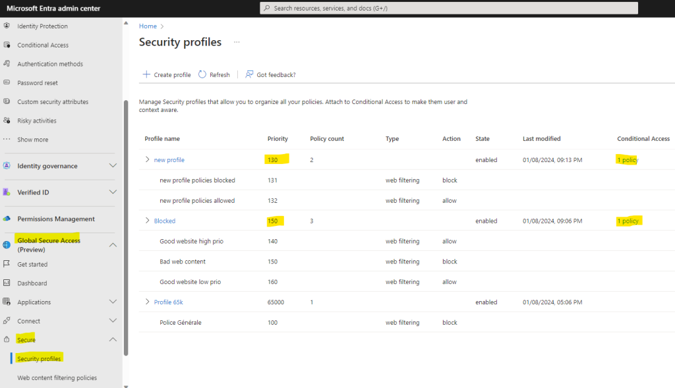The width and height of the screenshot is (675, 388).
Task: Click the Authentication methods key icon
Action: (x=7, y=64)
